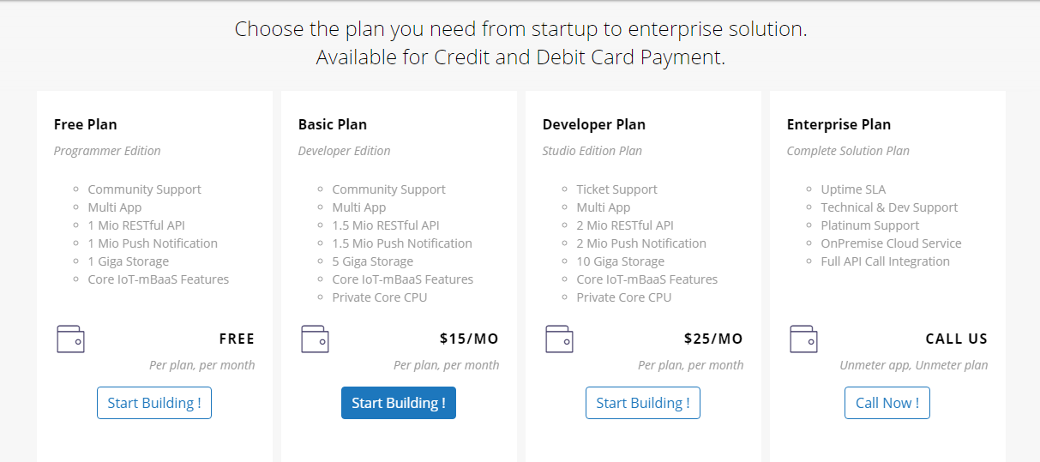The image size is (1040, 462).
Task: Select the Enterprise Plan heading
Action: (x=839, y=124)
